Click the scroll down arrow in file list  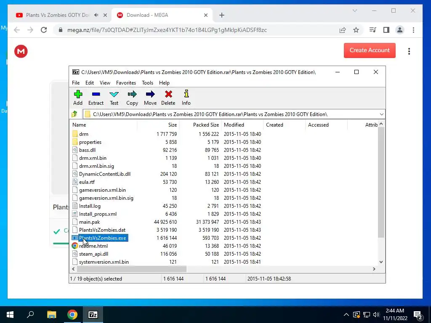click(381, 262)
